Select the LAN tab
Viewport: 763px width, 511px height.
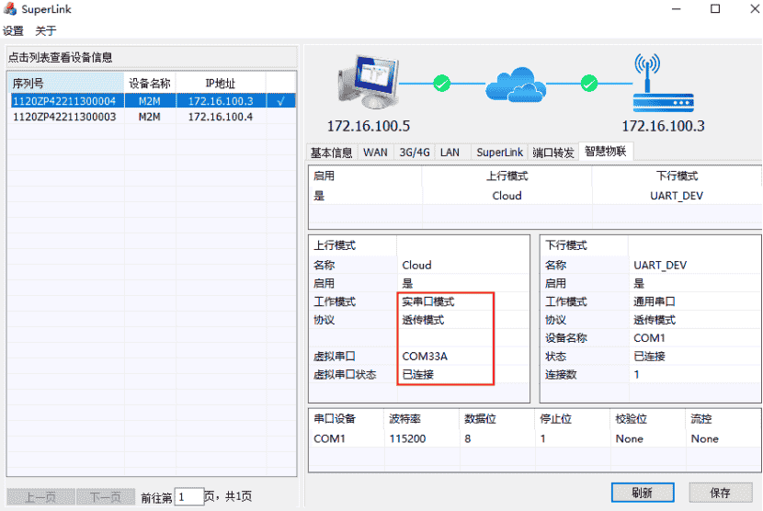click(x=450, y=153)
